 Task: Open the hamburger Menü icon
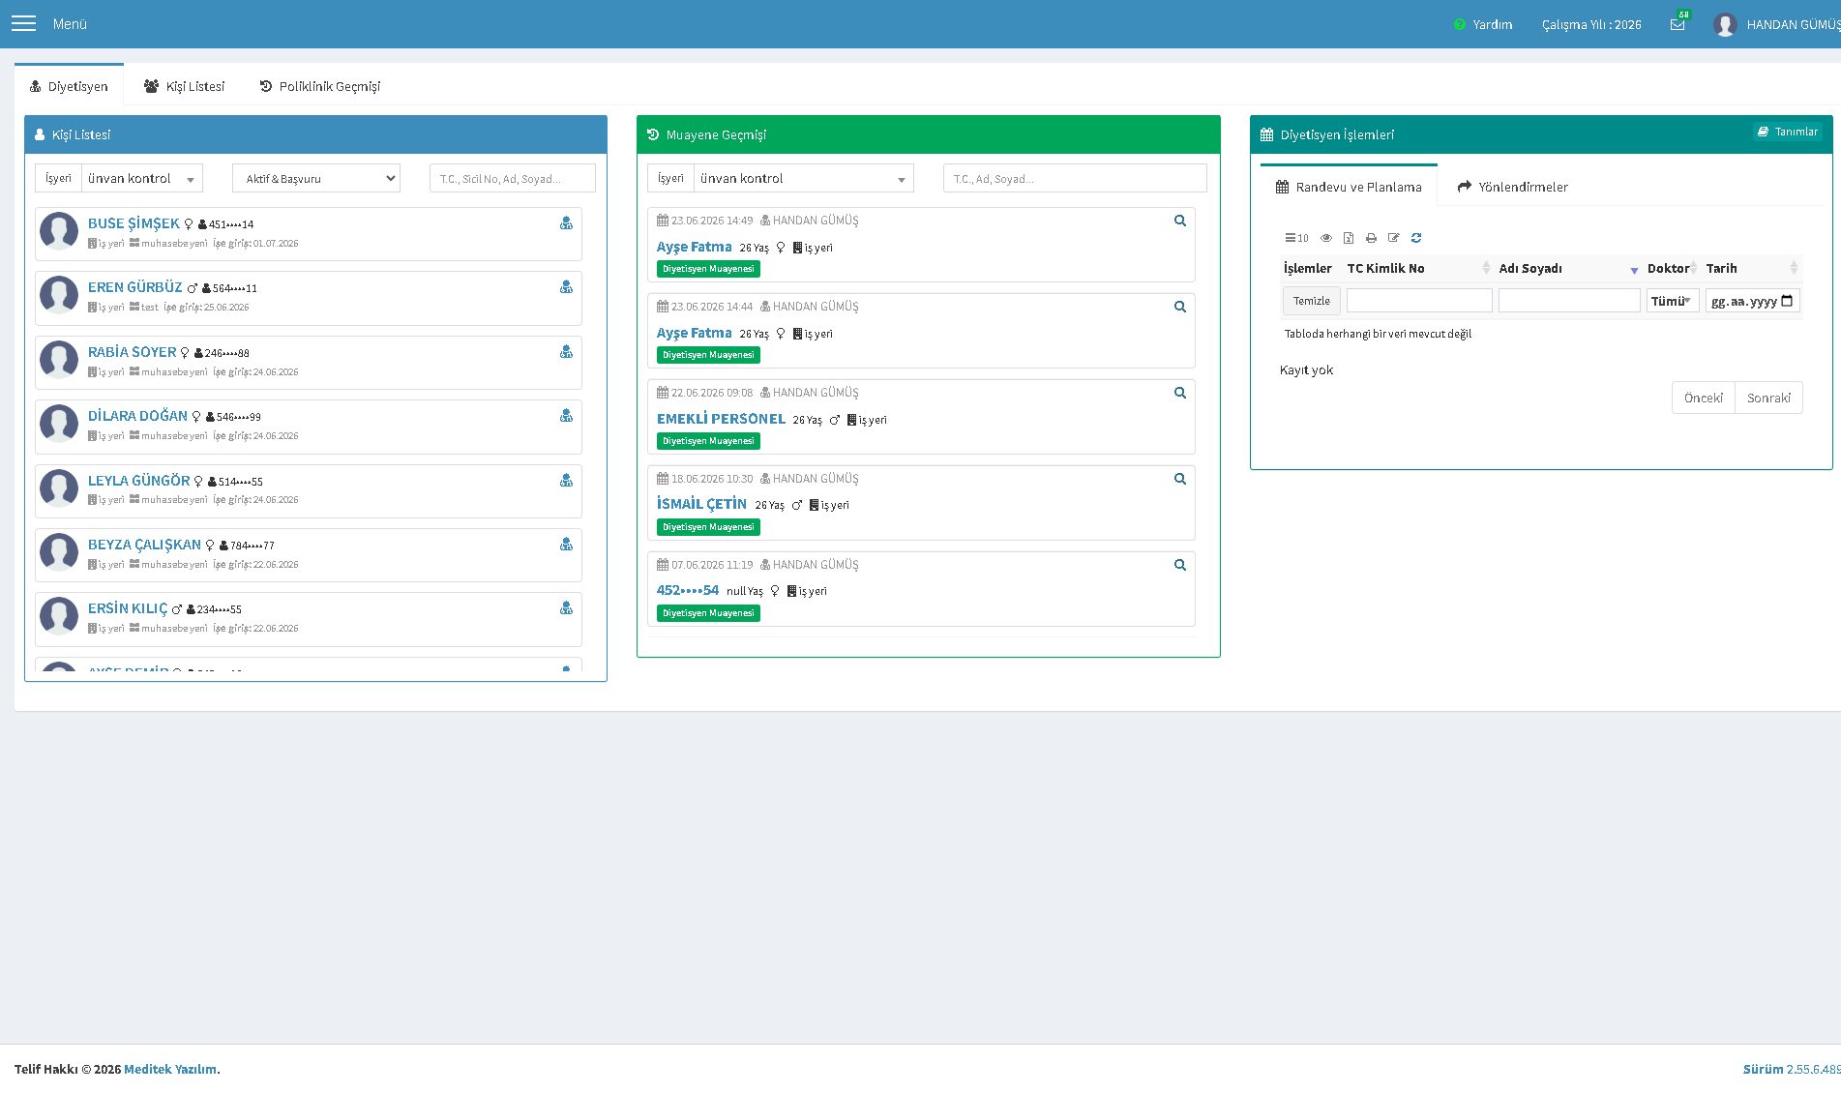pyautogui.click(x=23, y=23)
